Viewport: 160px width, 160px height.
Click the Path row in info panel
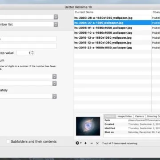coord(132,120)
